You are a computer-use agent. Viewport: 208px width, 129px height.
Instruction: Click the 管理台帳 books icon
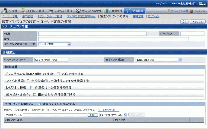108,11
